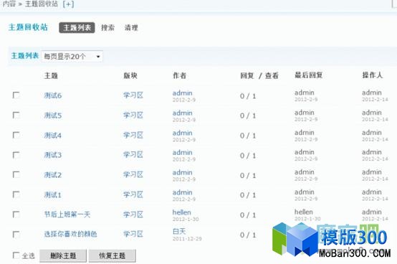This screenshot has width=397, height=264.
Task: Switch to the 搜索 tab
Action: tap(108, 27)
